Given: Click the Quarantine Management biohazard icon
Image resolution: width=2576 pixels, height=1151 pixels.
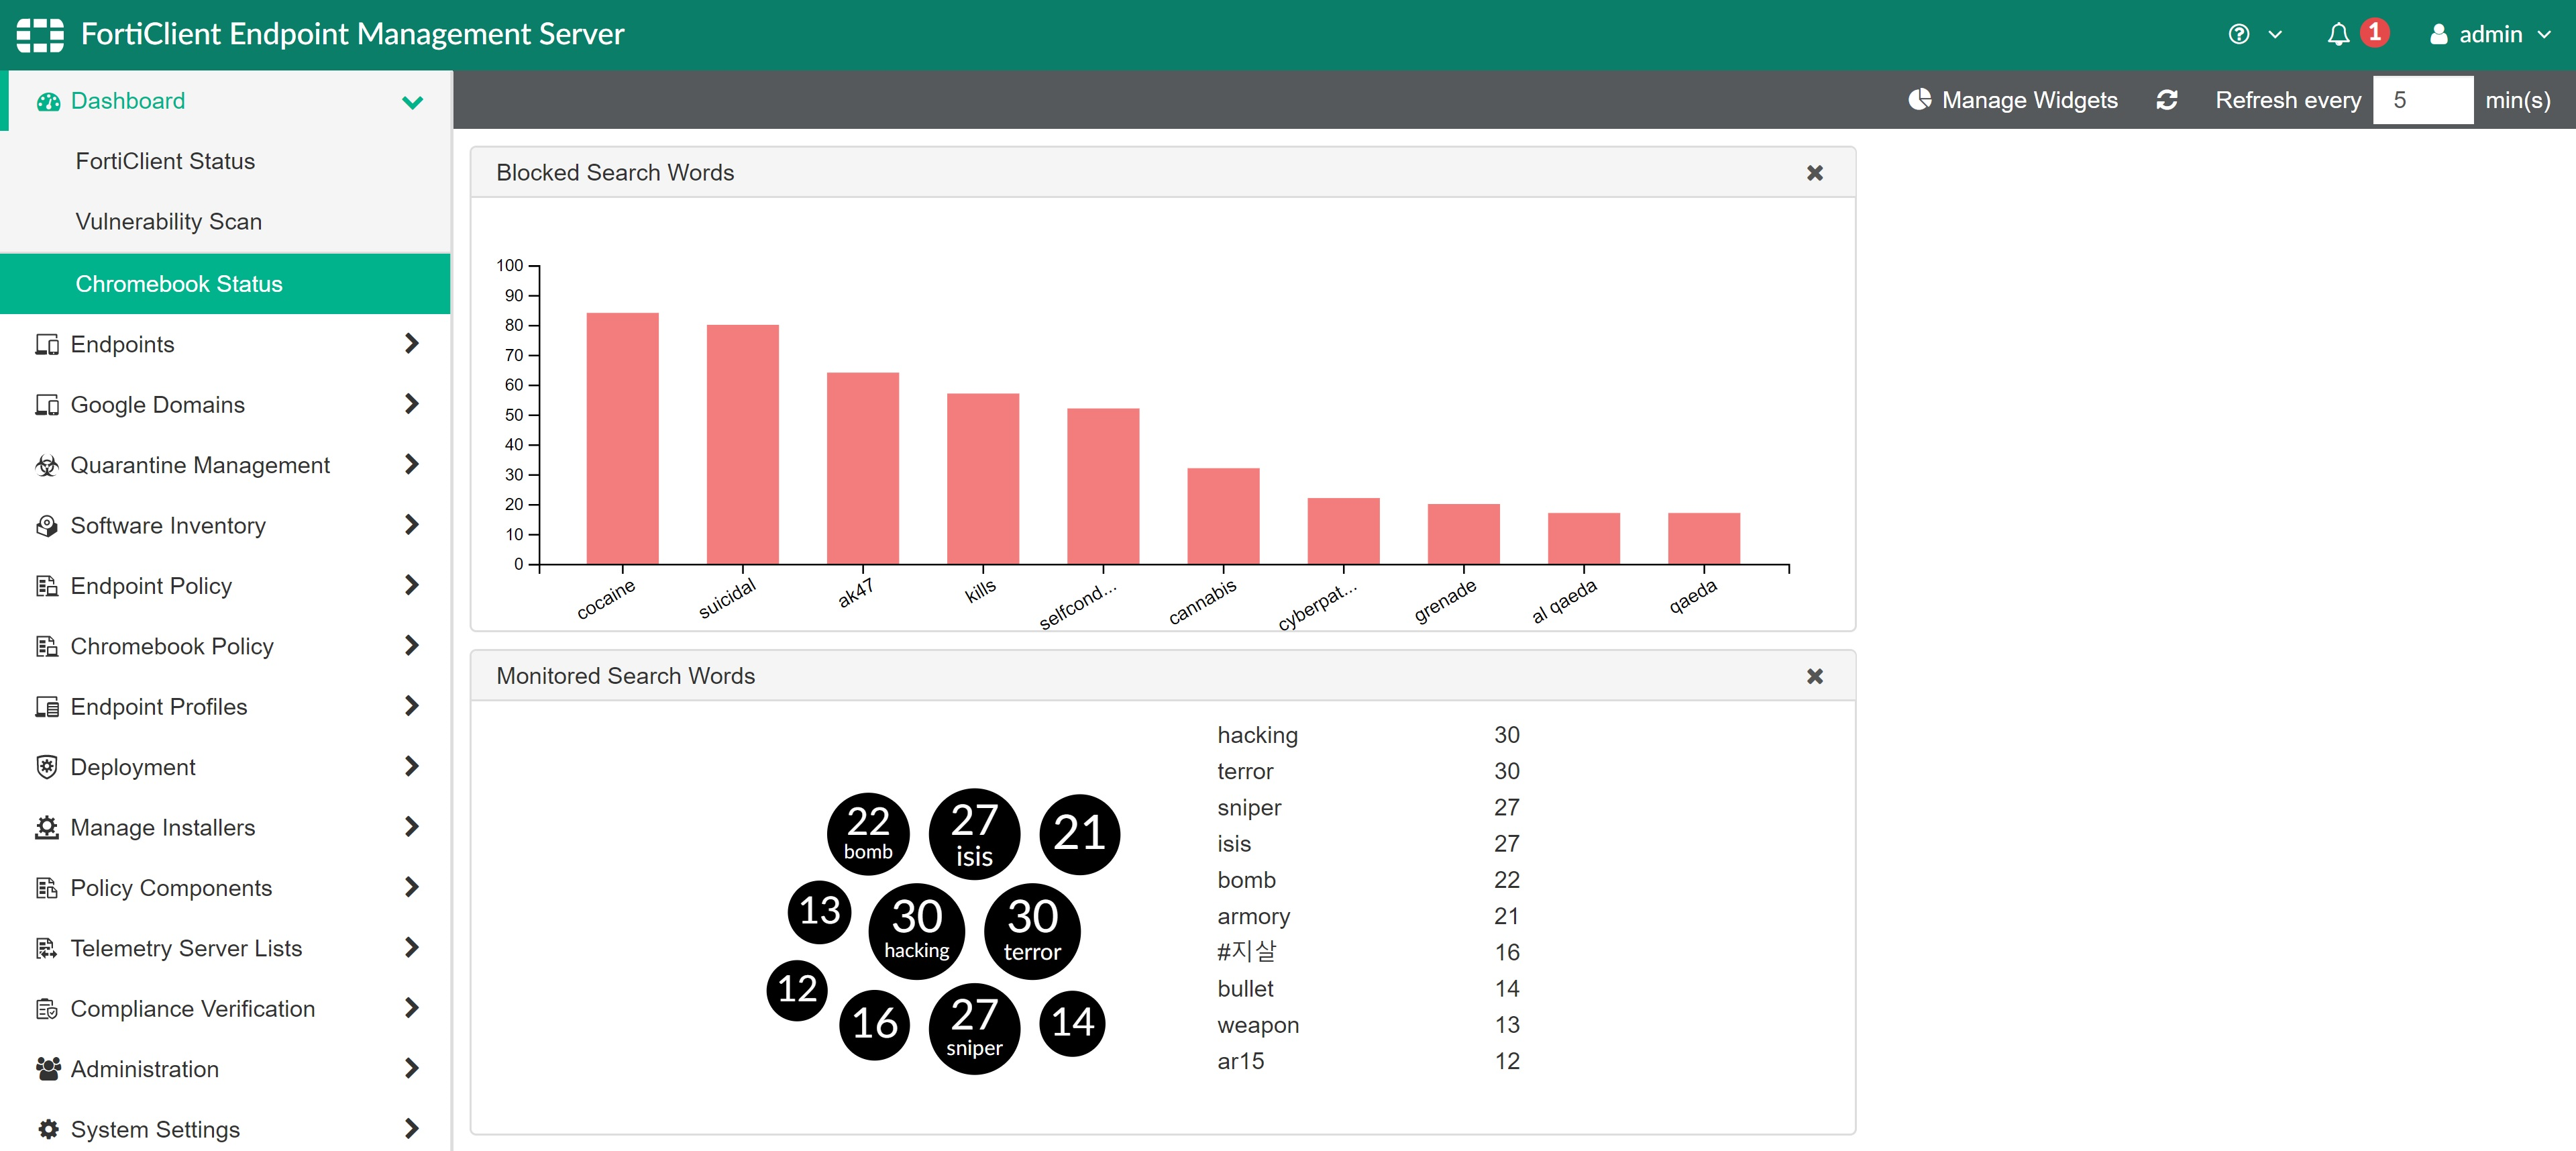Looking at the screenshot, I should pos(47,465).
